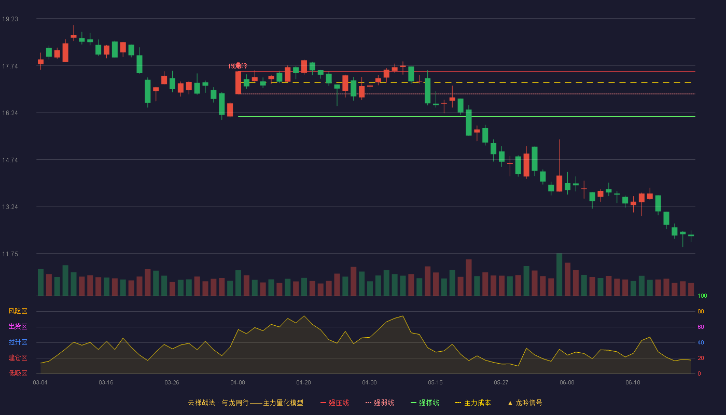Toggle the 强弱线 legend label
Image resolution: width=726 pixels, height=415 pixels.
coord(384,403)
